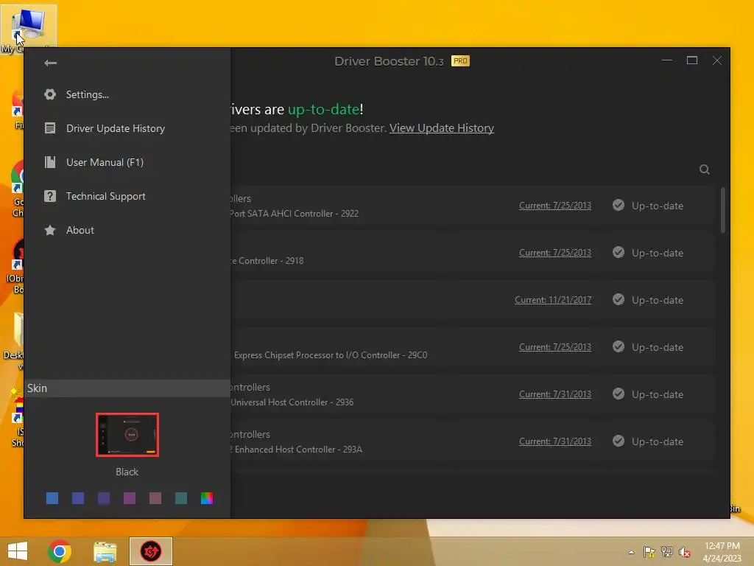Choose the dark purple skin color swatch
Screen dimensions: 754x566
103,498
